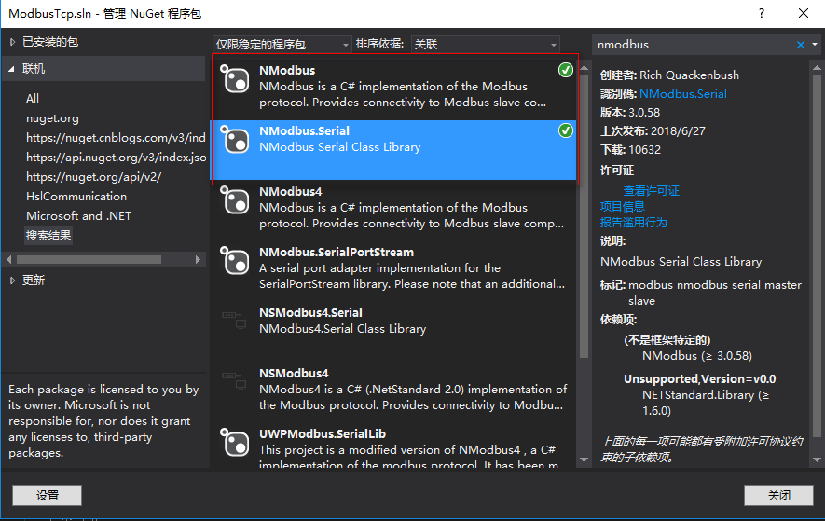Select the api.nuget.org v3 source

[x=116, y=158]
